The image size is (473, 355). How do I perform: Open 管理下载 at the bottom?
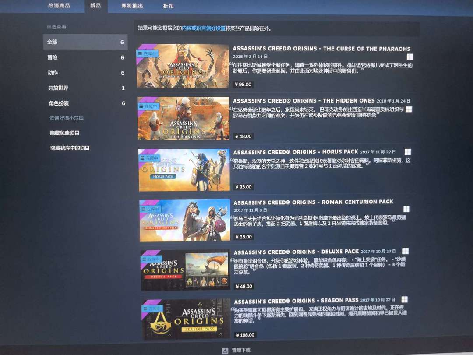tap(241, 350)
